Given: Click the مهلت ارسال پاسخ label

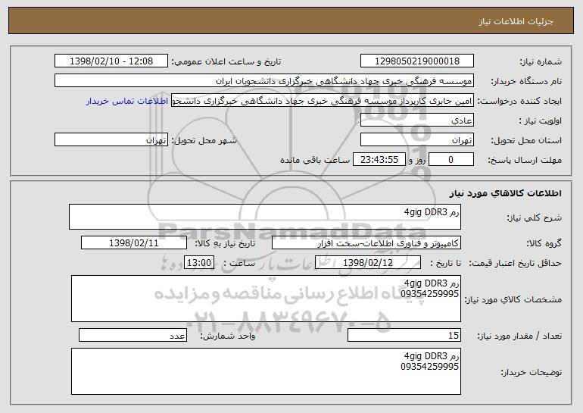Looking at the screenshot, I should click(525, 160).
